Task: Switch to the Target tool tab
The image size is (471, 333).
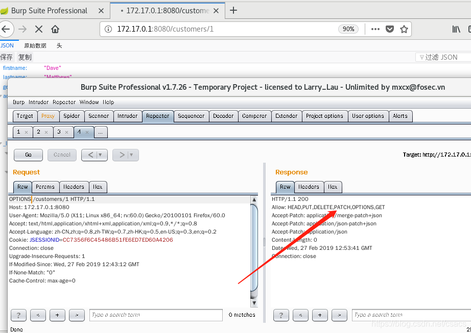Action: pos(25,116)
